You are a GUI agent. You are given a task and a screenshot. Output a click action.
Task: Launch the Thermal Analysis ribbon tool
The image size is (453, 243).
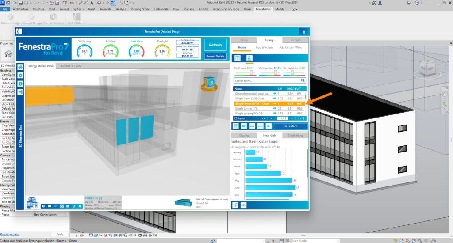54,19
